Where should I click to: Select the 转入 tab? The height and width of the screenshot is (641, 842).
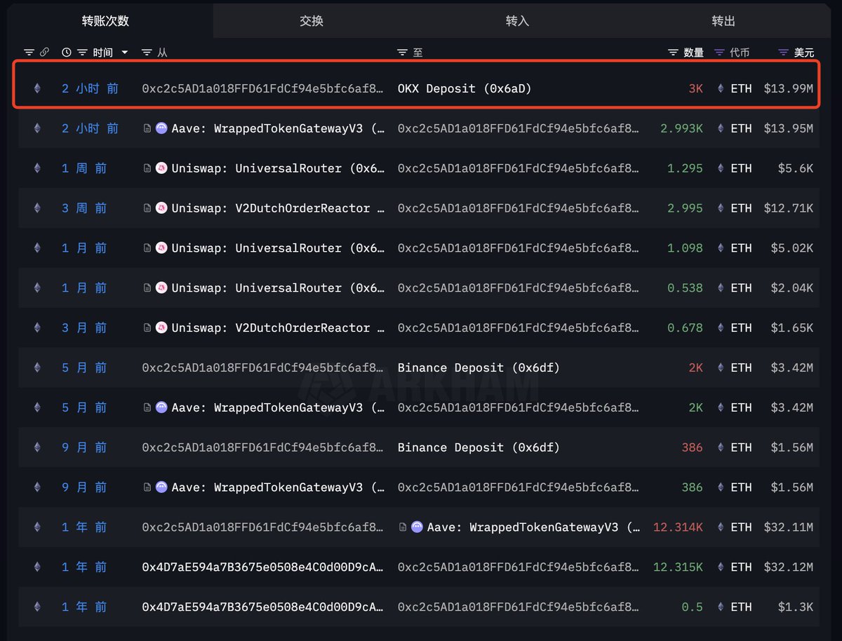point(517,21)
